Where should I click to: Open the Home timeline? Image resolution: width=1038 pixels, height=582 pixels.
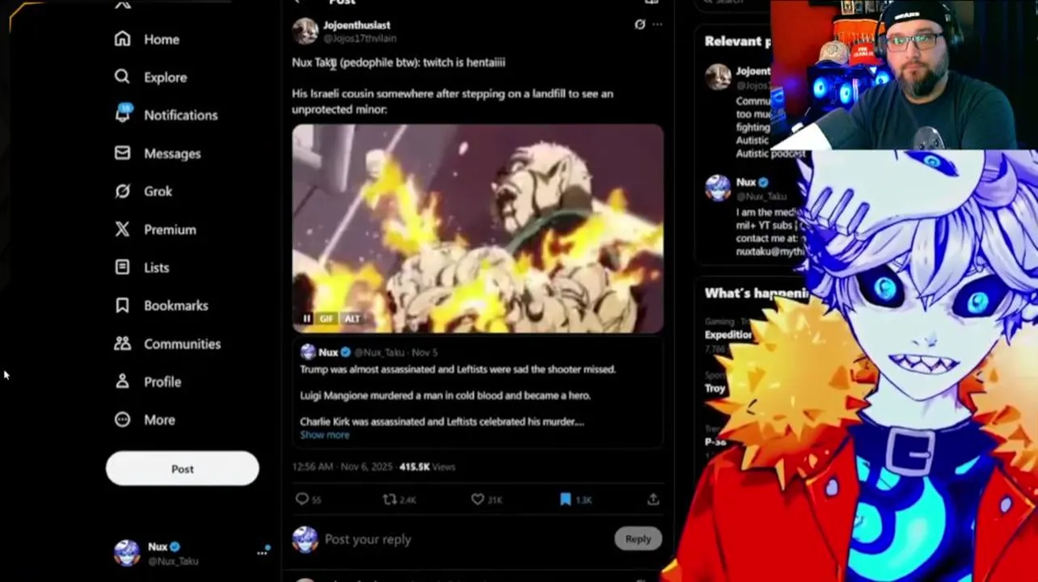click(x=147, y=39)
